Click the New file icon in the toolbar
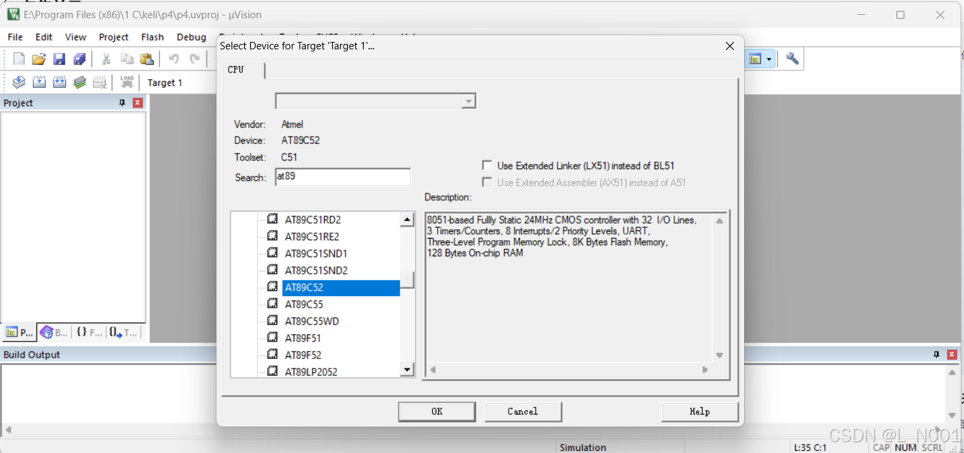 coord(19,59)
